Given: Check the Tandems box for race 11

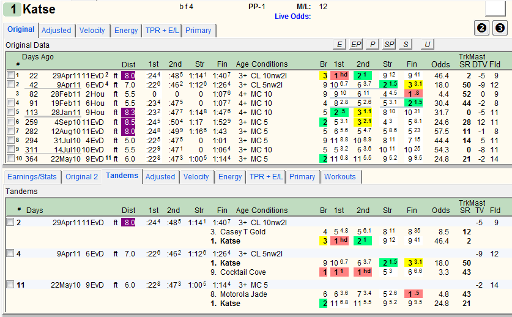Looking at the screenshot, I should pos(10,285).
